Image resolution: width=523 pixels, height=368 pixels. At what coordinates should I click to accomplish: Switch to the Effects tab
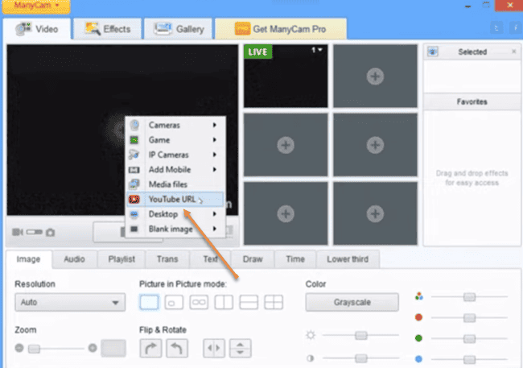coord(107,29)
